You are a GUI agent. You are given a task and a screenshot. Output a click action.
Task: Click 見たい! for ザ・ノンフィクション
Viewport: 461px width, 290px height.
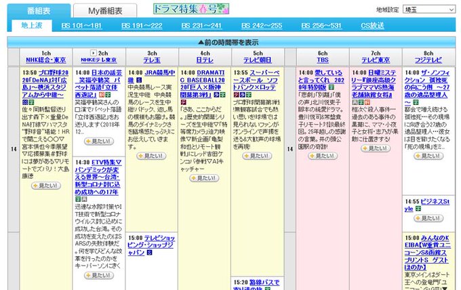tap(428, 156)
